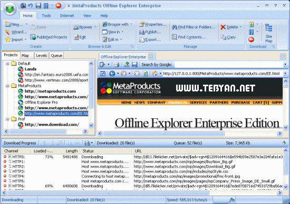Screen dimensions: 290x204
Task: Click the Export command
Action: (x=150, y=39)
